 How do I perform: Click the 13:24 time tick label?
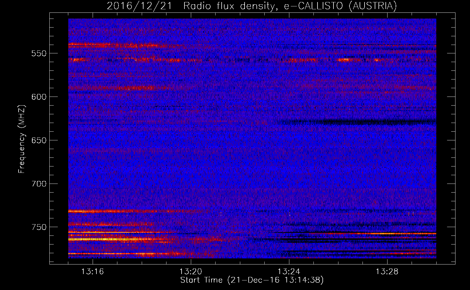coord(289,272)
